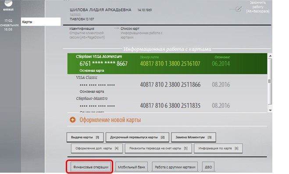This screenshot has width=289, height=174.
Task: Click the ДБО button
Action: (x=208, y=167)
